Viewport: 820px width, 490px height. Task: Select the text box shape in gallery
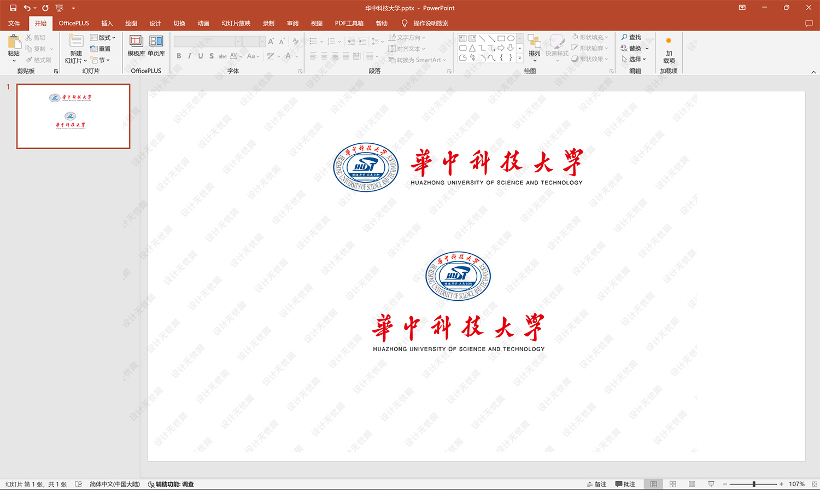pos(463,38)
